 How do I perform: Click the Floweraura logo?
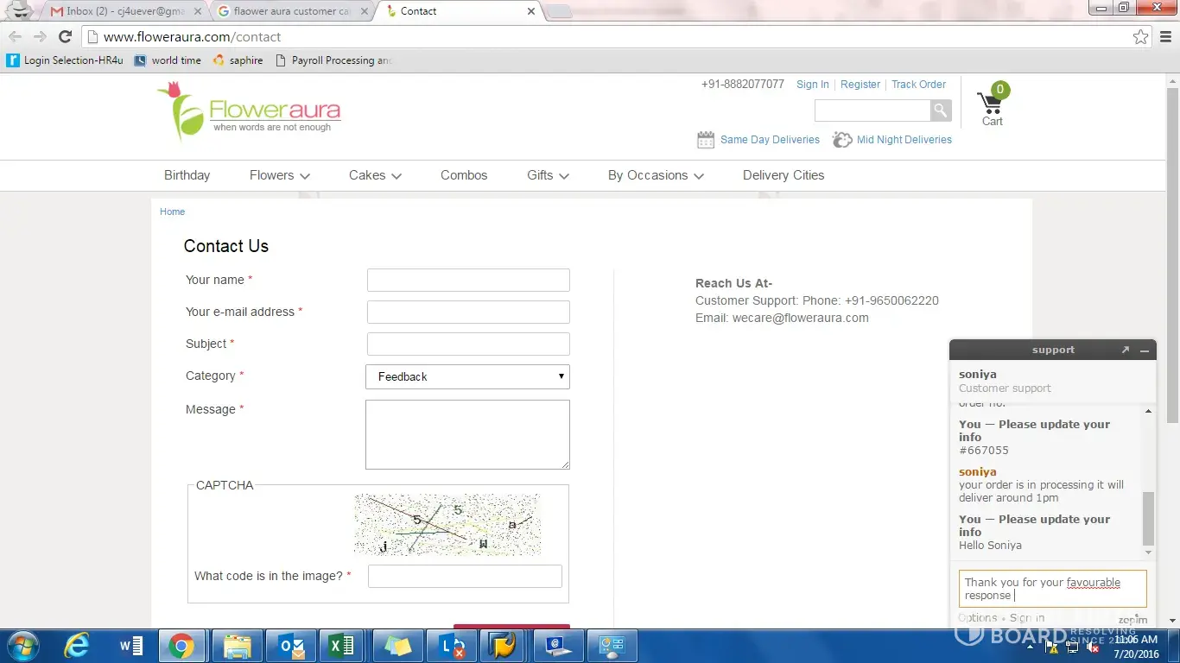tap(249, 112)
